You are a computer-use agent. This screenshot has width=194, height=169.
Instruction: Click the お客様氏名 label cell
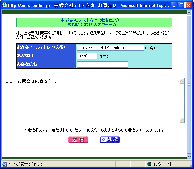click(x=46, y=64)
